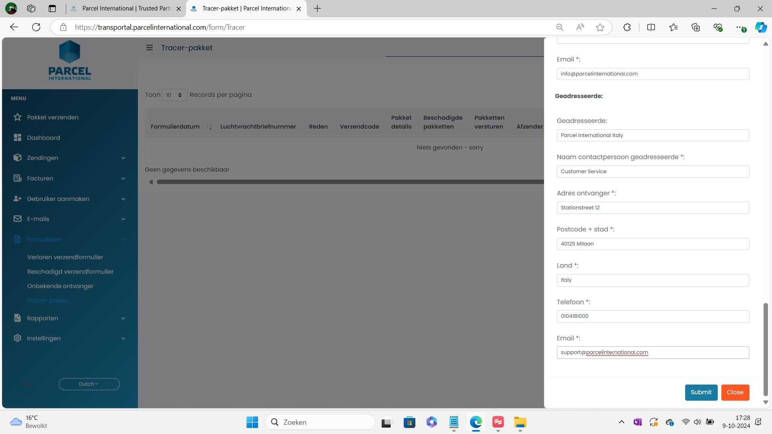The height and width of the screenshot is (434, 772).
Task: Switch to the first Parcel International browser tab
Action: (126, 8)
